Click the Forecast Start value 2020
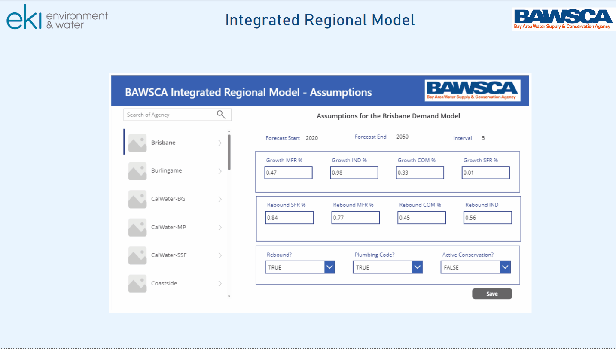This screenshot has width=616, height=349. tap(312, 138)
